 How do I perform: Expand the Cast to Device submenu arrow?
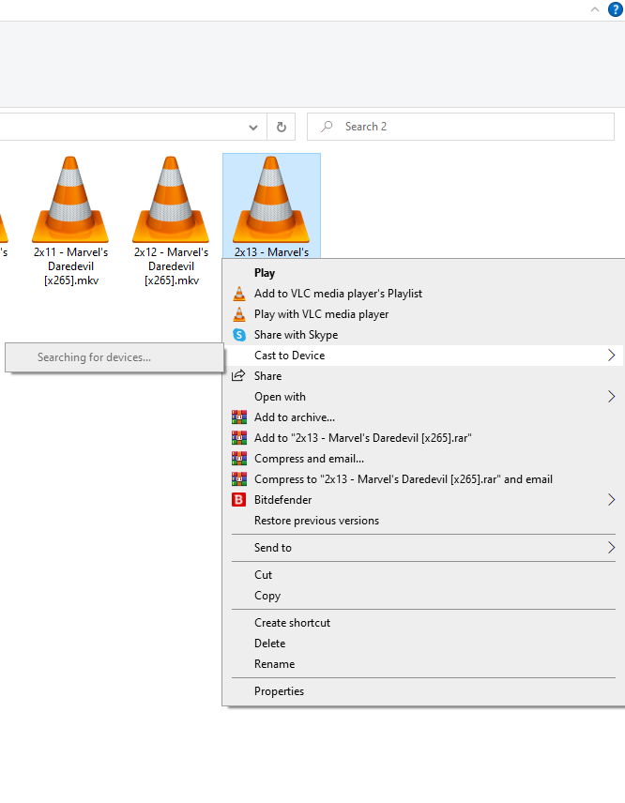pyautogui.click(x=611, y=356)
